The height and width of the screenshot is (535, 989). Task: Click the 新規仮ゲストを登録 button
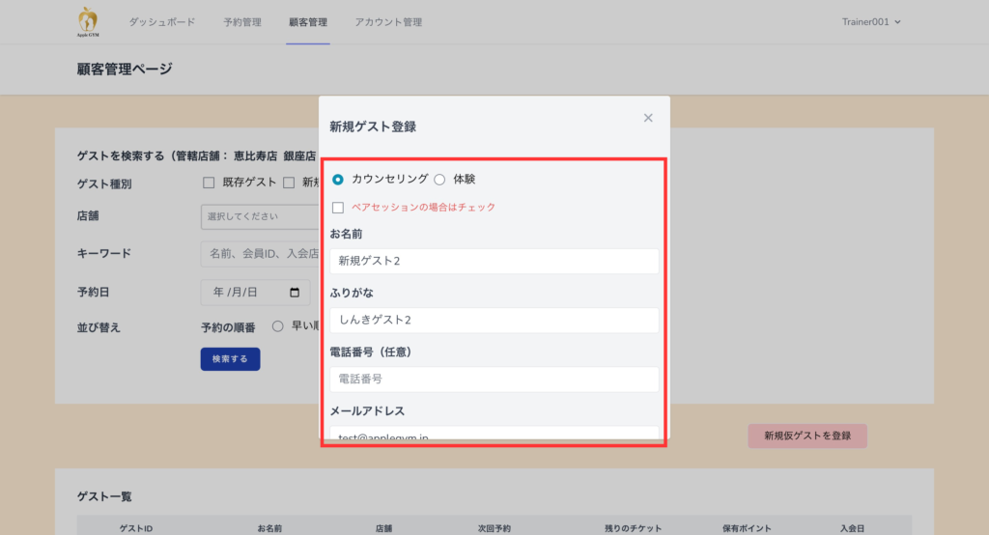806,436
